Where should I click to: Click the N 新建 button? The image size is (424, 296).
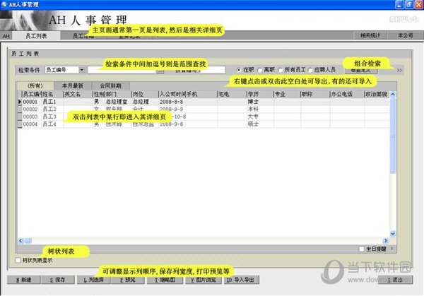(24, 280)
